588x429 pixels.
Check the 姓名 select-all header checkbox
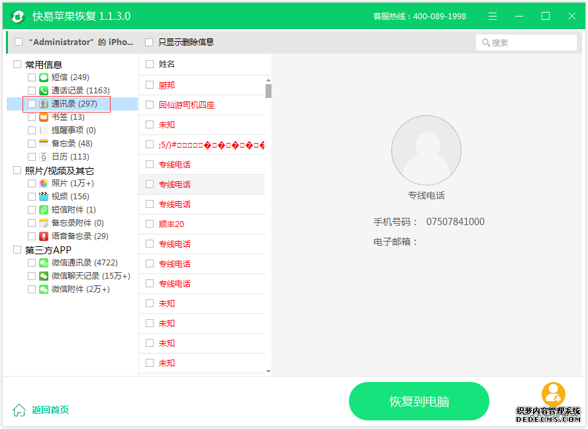150,64
